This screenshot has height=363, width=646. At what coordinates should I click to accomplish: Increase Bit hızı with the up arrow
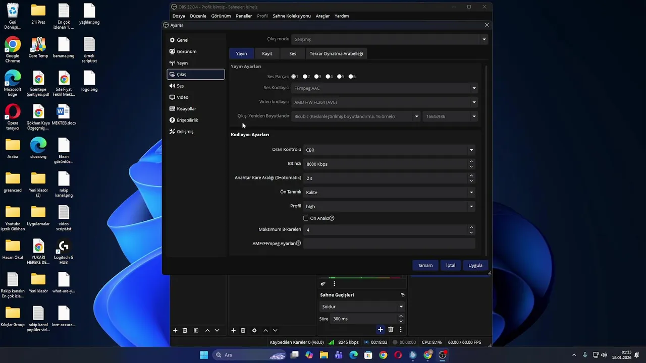tap(471, 161)
